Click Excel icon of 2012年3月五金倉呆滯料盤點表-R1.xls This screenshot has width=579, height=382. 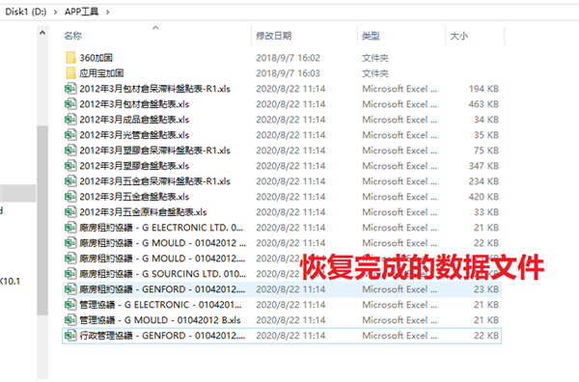point(70,181)
